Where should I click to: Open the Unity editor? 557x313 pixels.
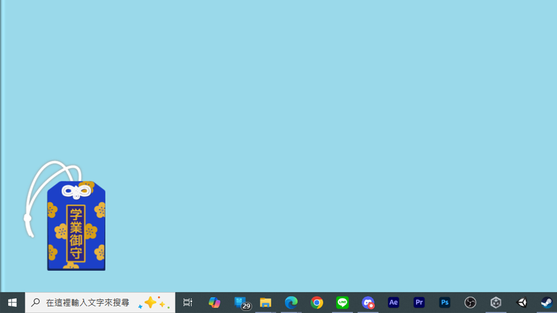tap(521, 303)
